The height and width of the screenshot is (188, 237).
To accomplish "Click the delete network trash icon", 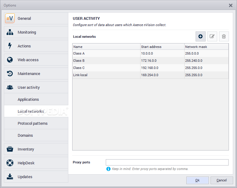I will point(224,37).
